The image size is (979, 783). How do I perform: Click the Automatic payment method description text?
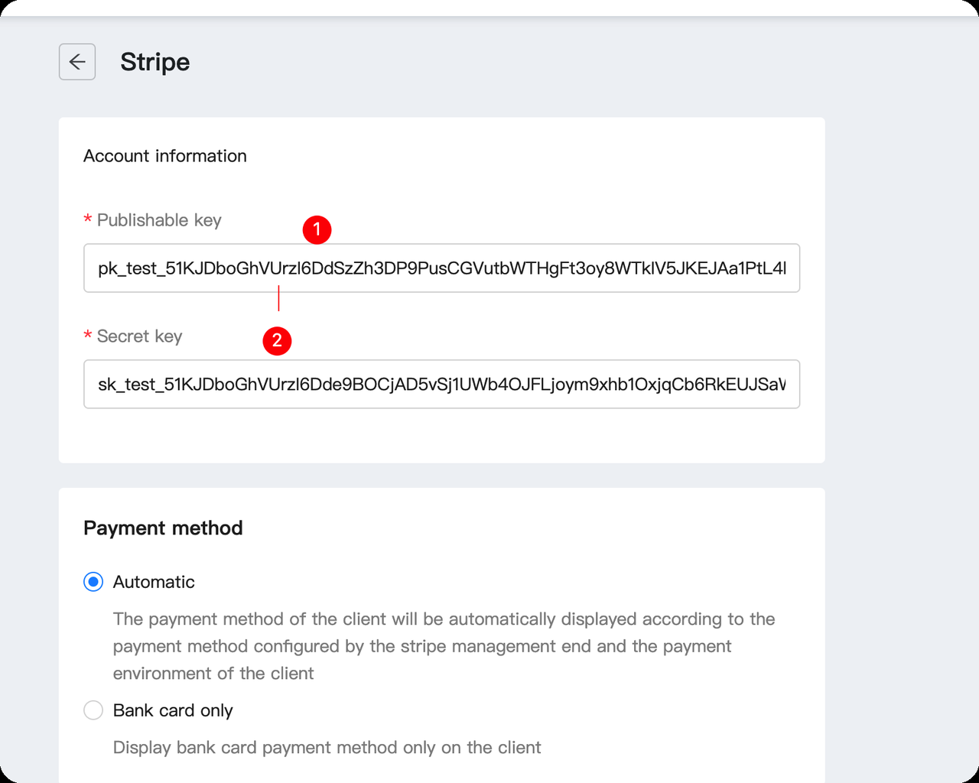click(444, 646)
